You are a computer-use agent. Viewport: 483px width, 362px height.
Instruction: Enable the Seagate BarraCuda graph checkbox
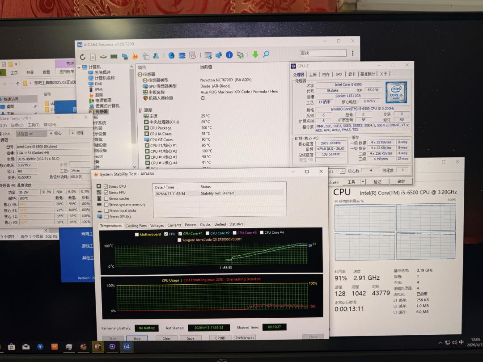coord(179,240)
